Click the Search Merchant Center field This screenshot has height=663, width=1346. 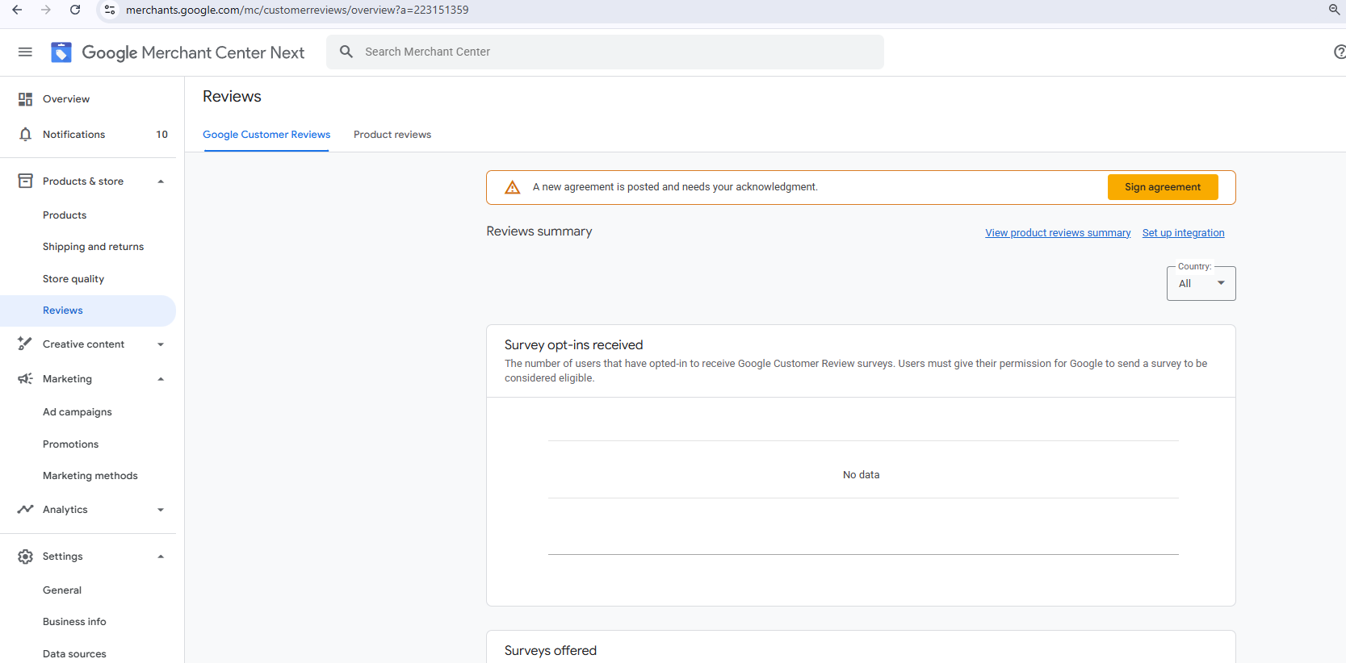coord(605,52)
